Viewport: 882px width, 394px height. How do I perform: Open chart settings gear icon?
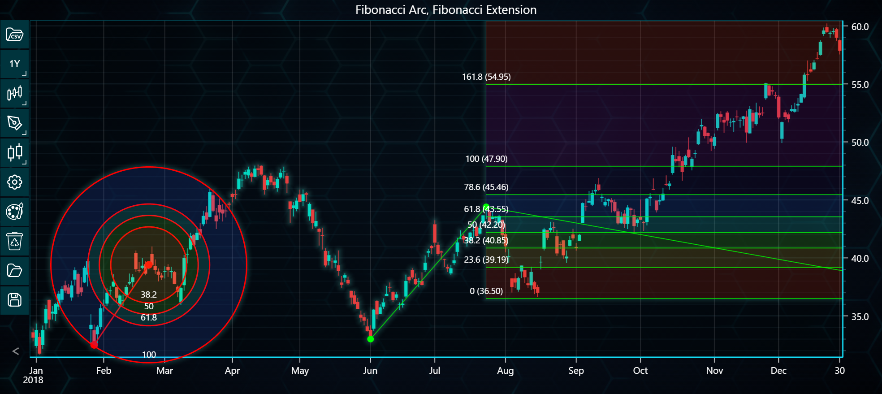[x=14, y=182]
